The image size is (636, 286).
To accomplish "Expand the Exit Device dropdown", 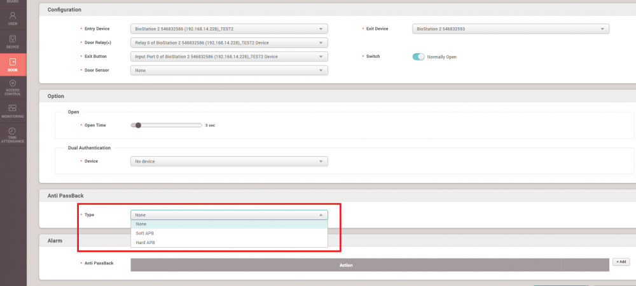I will point(510,29).
